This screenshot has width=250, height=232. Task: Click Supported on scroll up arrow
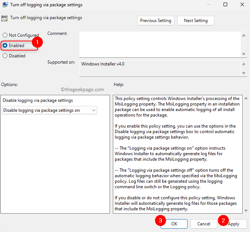pyautogui.click(x=244, y=64)
